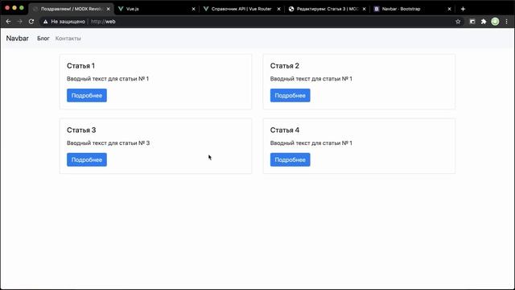Click 'Подробнее' button in Статья 4 card
This screenshot has height=290, width=515.
[290, 159]
